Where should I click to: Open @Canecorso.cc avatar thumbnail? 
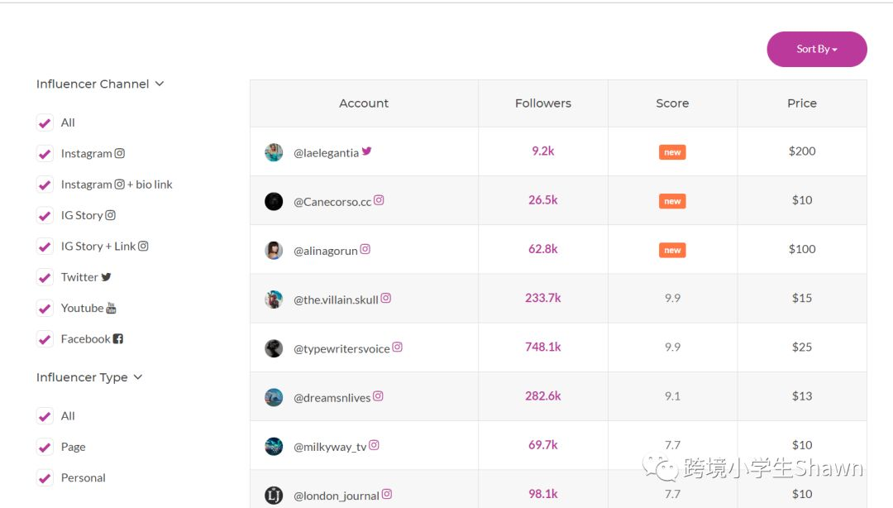274,201
